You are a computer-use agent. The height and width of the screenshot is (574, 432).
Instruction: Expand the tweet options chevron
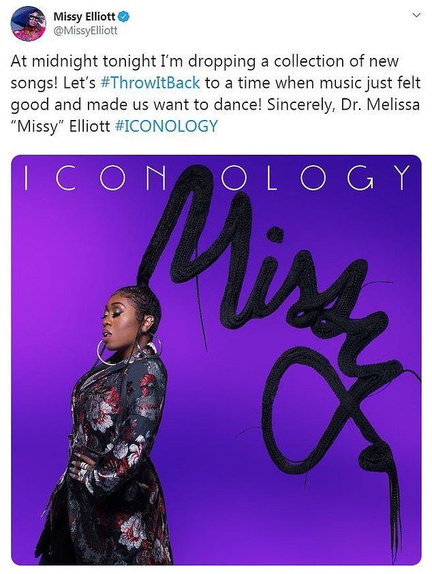(x=416, y=15)
